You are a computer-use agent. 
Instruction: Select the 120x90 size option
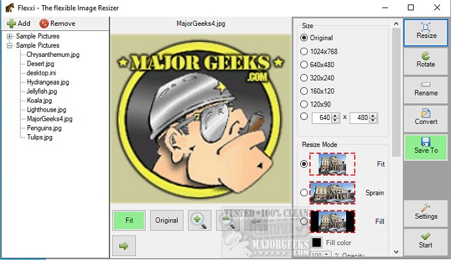point(303,105)
